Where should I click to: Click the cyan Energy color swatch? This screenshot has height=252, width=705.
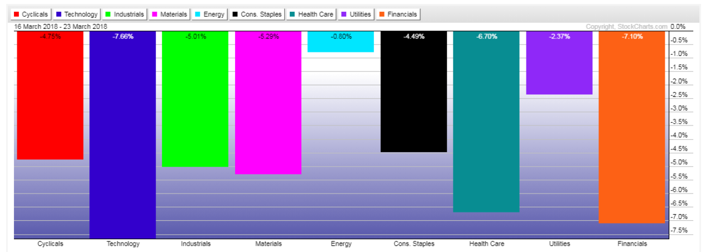point(197,14)
